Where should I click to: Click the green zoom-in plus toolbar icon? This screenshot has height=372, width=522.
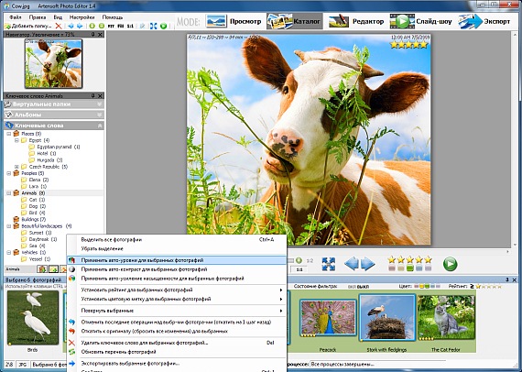point(92,26)
